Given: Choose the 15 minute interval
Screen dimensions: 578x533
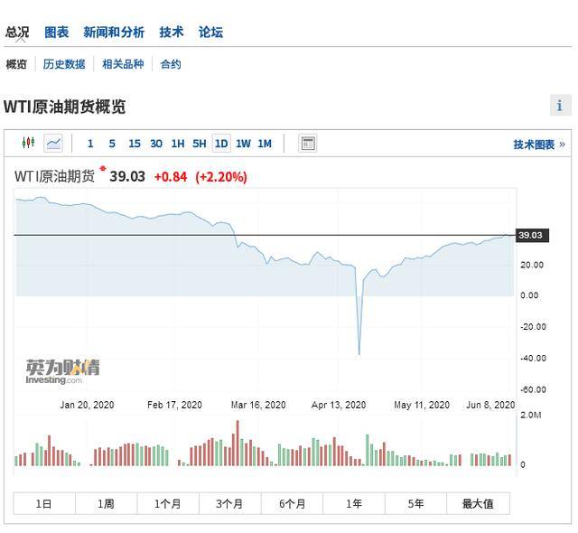Looking at the screenshot, I should click(135, 144).
